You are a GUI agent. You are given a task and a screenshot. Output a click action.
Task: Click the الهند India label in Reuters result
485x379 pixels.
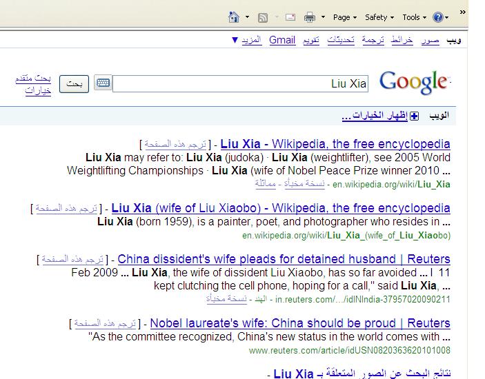coord(261,299)
